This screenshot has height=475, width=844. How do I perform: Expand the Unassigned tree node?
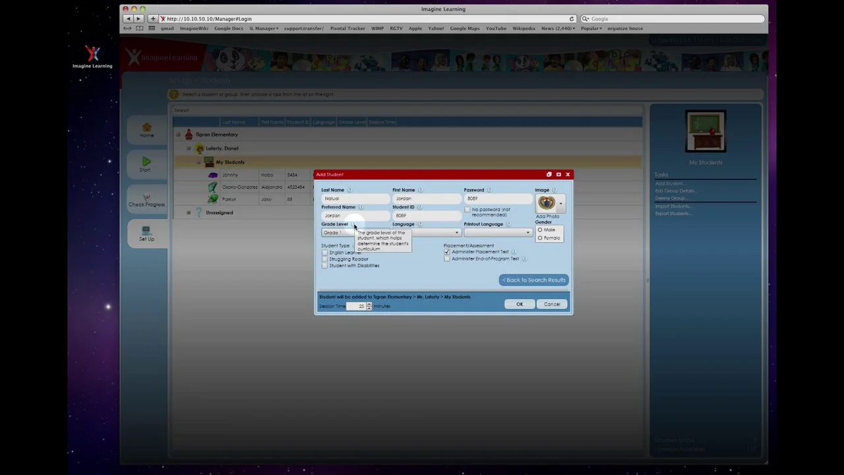(189, 212)
